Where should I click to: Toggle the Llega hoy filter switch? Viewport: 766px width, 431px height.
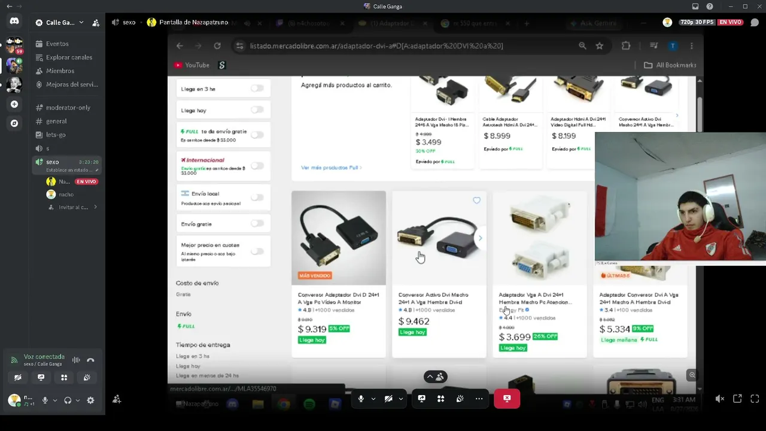pyautogui.click(x=257, y=110)
